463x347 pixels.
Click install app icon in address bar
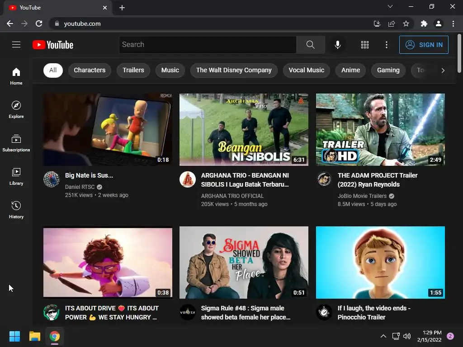tap(377, 23)
